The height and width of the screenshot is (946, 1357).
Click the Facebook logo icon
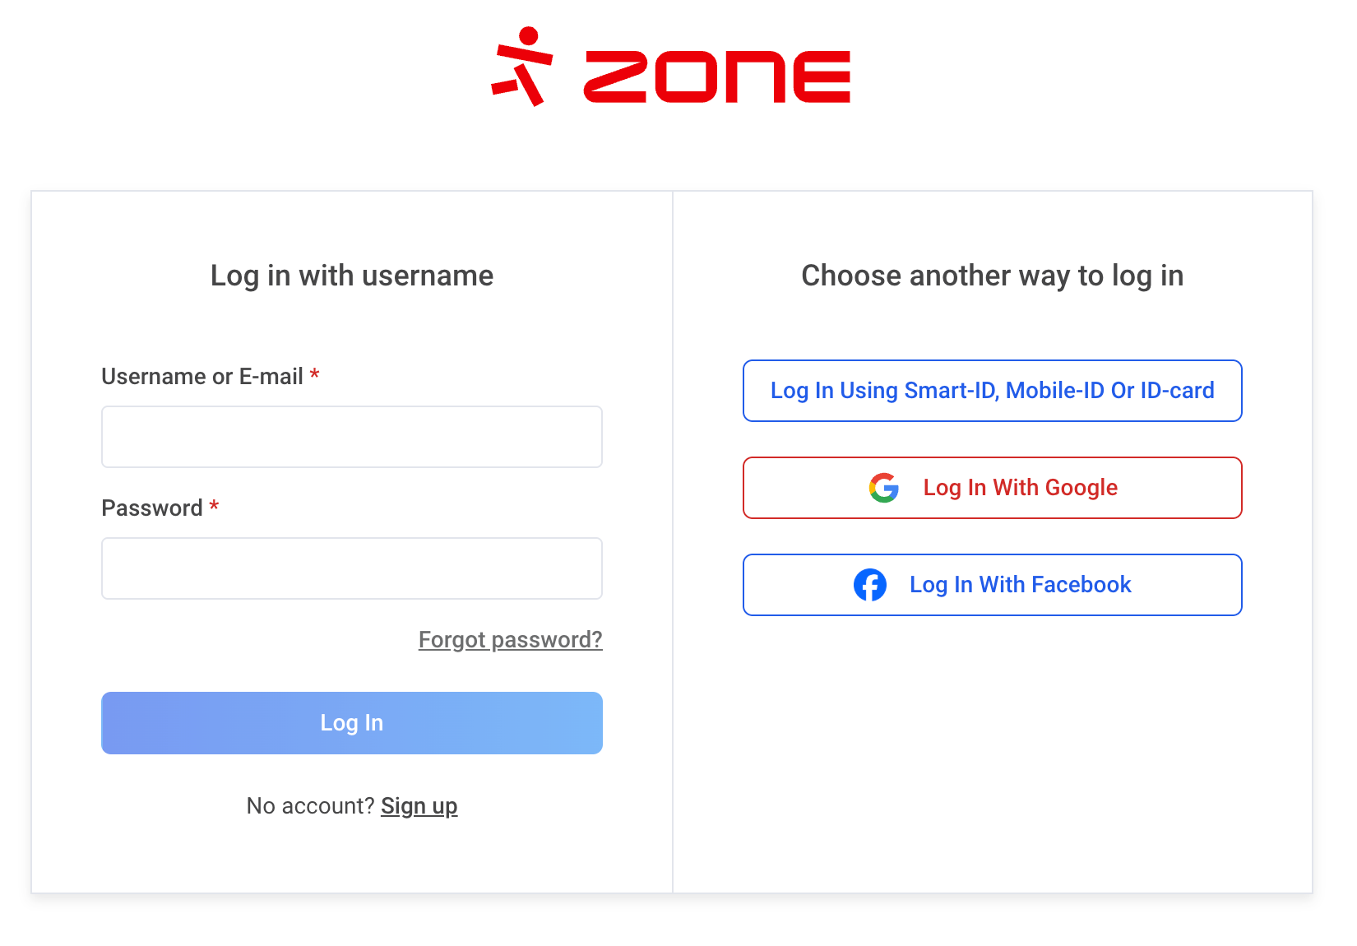pos(870,585)
